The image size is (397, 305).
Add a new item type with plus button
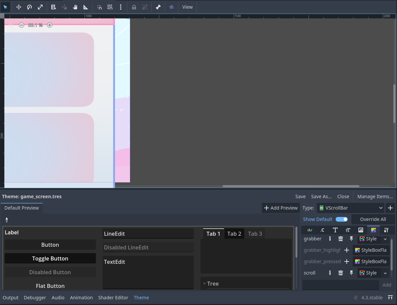(390, 208)
